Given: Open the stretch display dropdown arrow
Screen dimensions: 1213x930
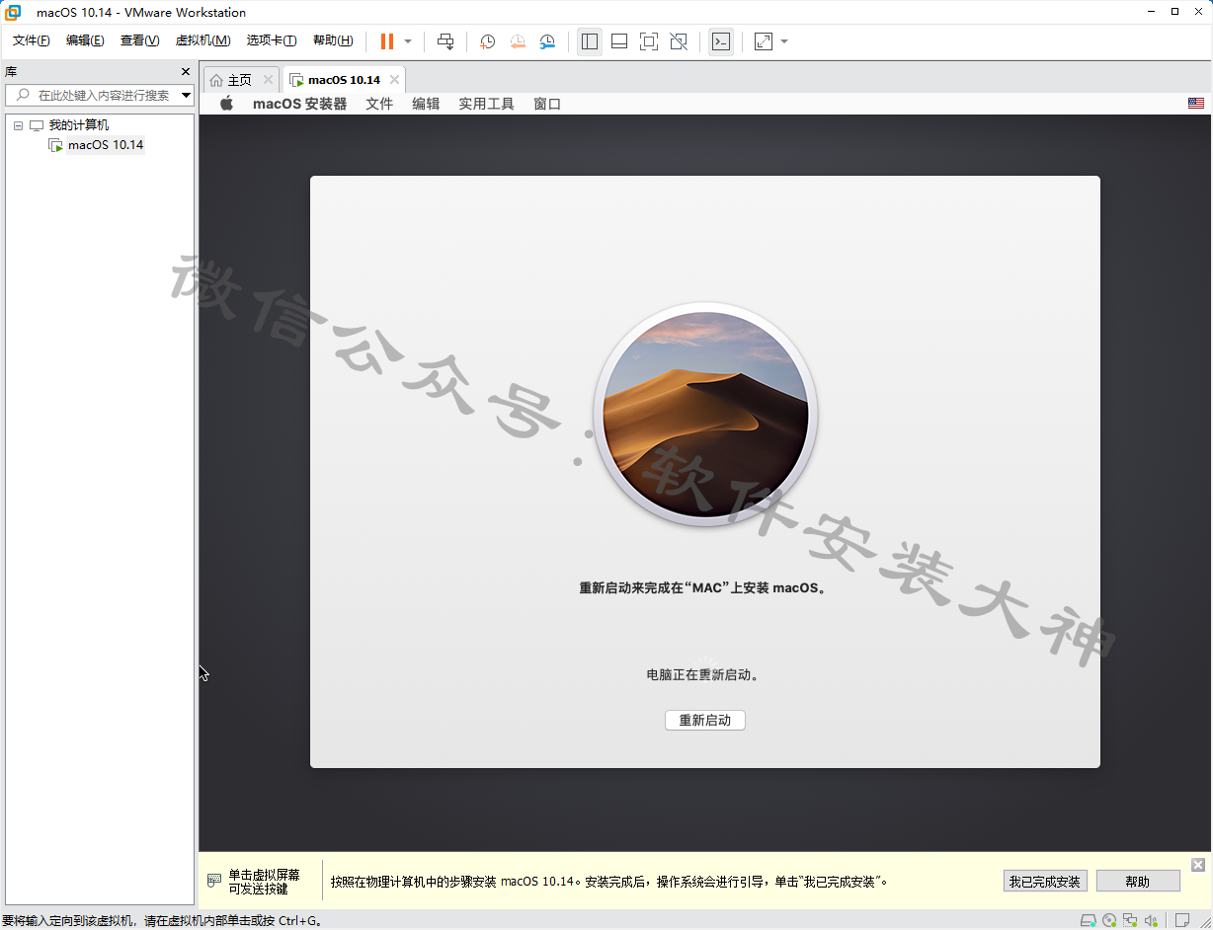Looking at the screenshot, I should 784,41.
